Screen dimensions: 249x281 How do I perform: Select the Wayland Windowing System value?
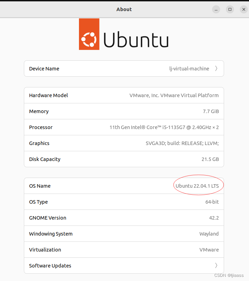(x=209, y=234)
